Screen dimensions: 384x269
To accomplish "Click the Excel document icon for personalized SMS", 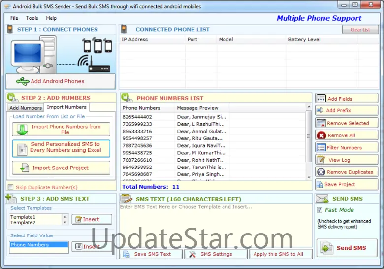I will point(22,149).
